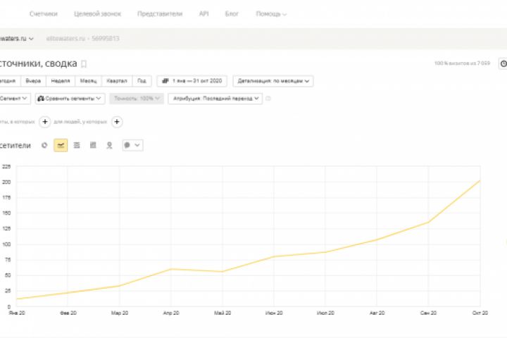Select the pie chart view icon
The width and height of the screenshot is (507, 338).
click(x=45, y=145)
